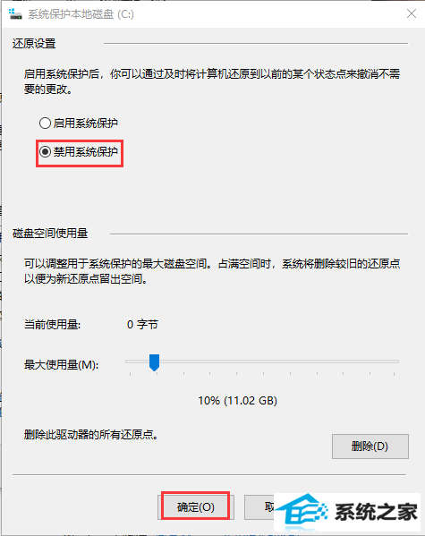Click the far right end of the usage slider track
425x536 pixels.
pyautogui.click(x=396, y=362)
